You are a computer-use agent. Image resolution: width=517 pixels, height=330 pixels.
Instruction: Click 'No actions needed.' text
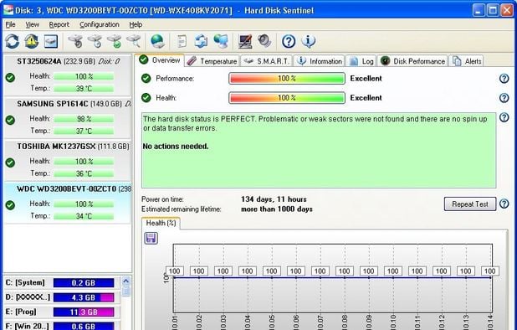click(x=176, y=147)
